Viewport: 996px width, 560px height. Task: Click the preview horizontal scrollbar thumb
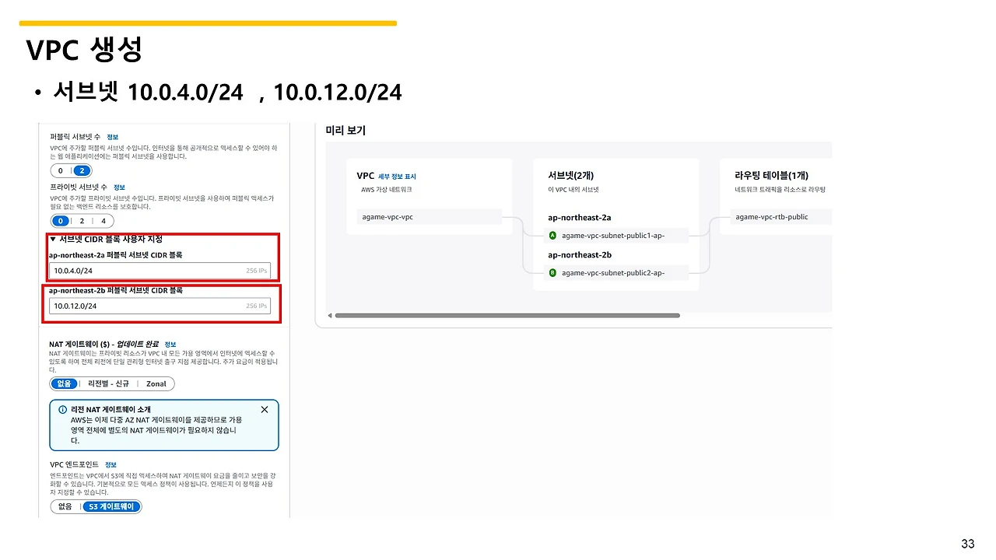click(507, 315)
